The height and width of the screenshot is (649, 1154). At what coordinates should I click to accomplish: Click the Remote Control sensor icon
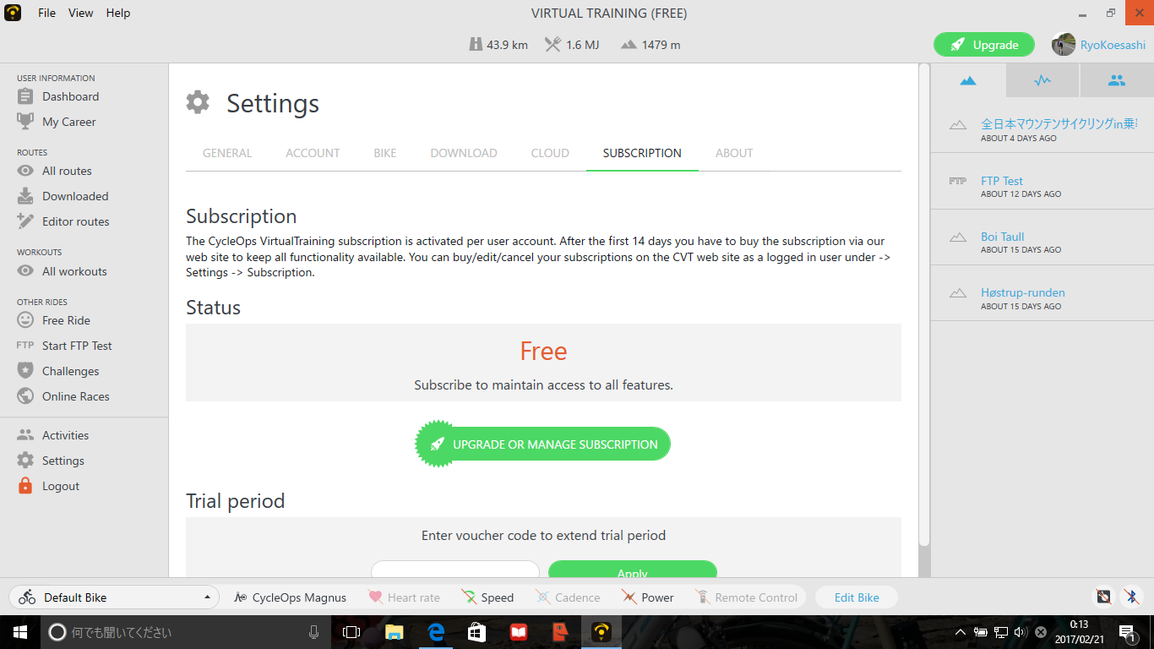point(702,597)
